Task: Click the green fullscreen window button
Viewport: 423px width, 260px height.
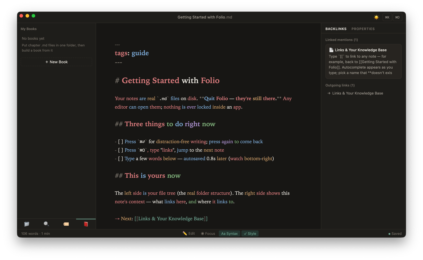Action: 33,16
